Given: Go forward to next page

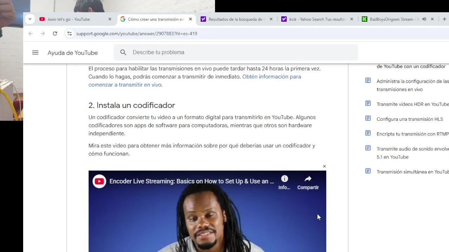Looking at the screenshot, I should coord(43,34).
